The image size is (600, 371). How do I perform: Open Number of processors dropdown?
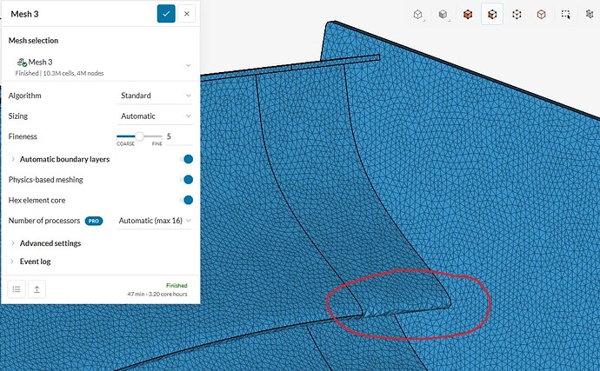[x=155, y=221]
